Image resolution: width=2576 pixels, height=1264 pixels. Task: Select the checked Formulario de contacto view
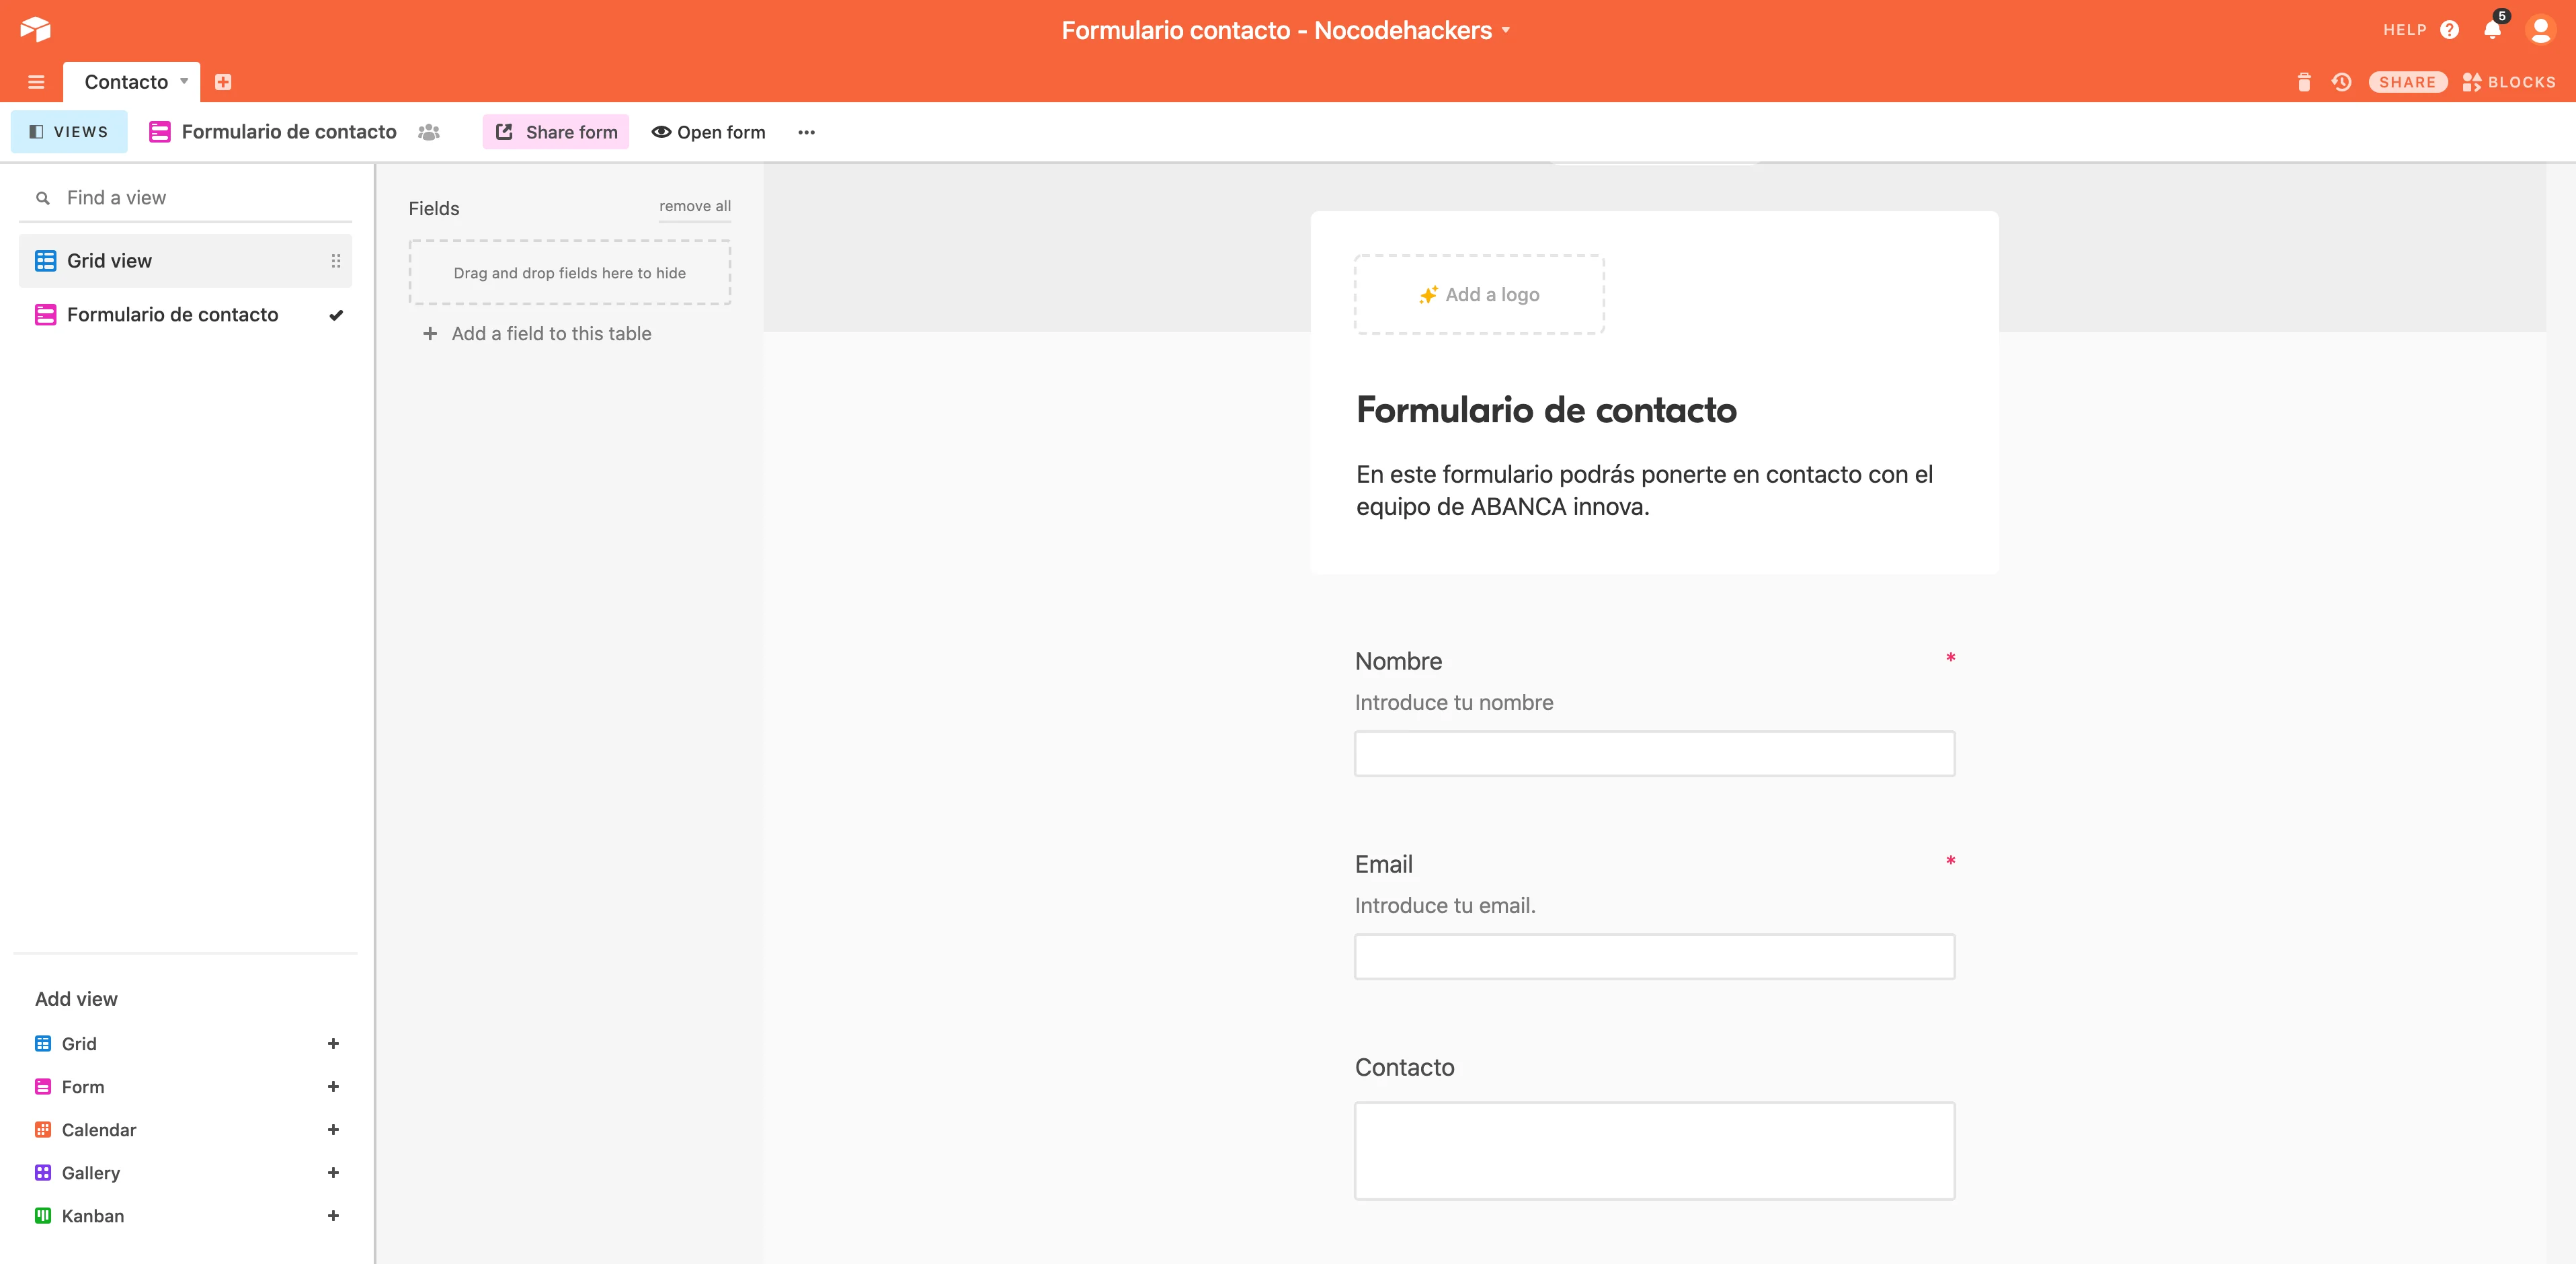(172, 315)
